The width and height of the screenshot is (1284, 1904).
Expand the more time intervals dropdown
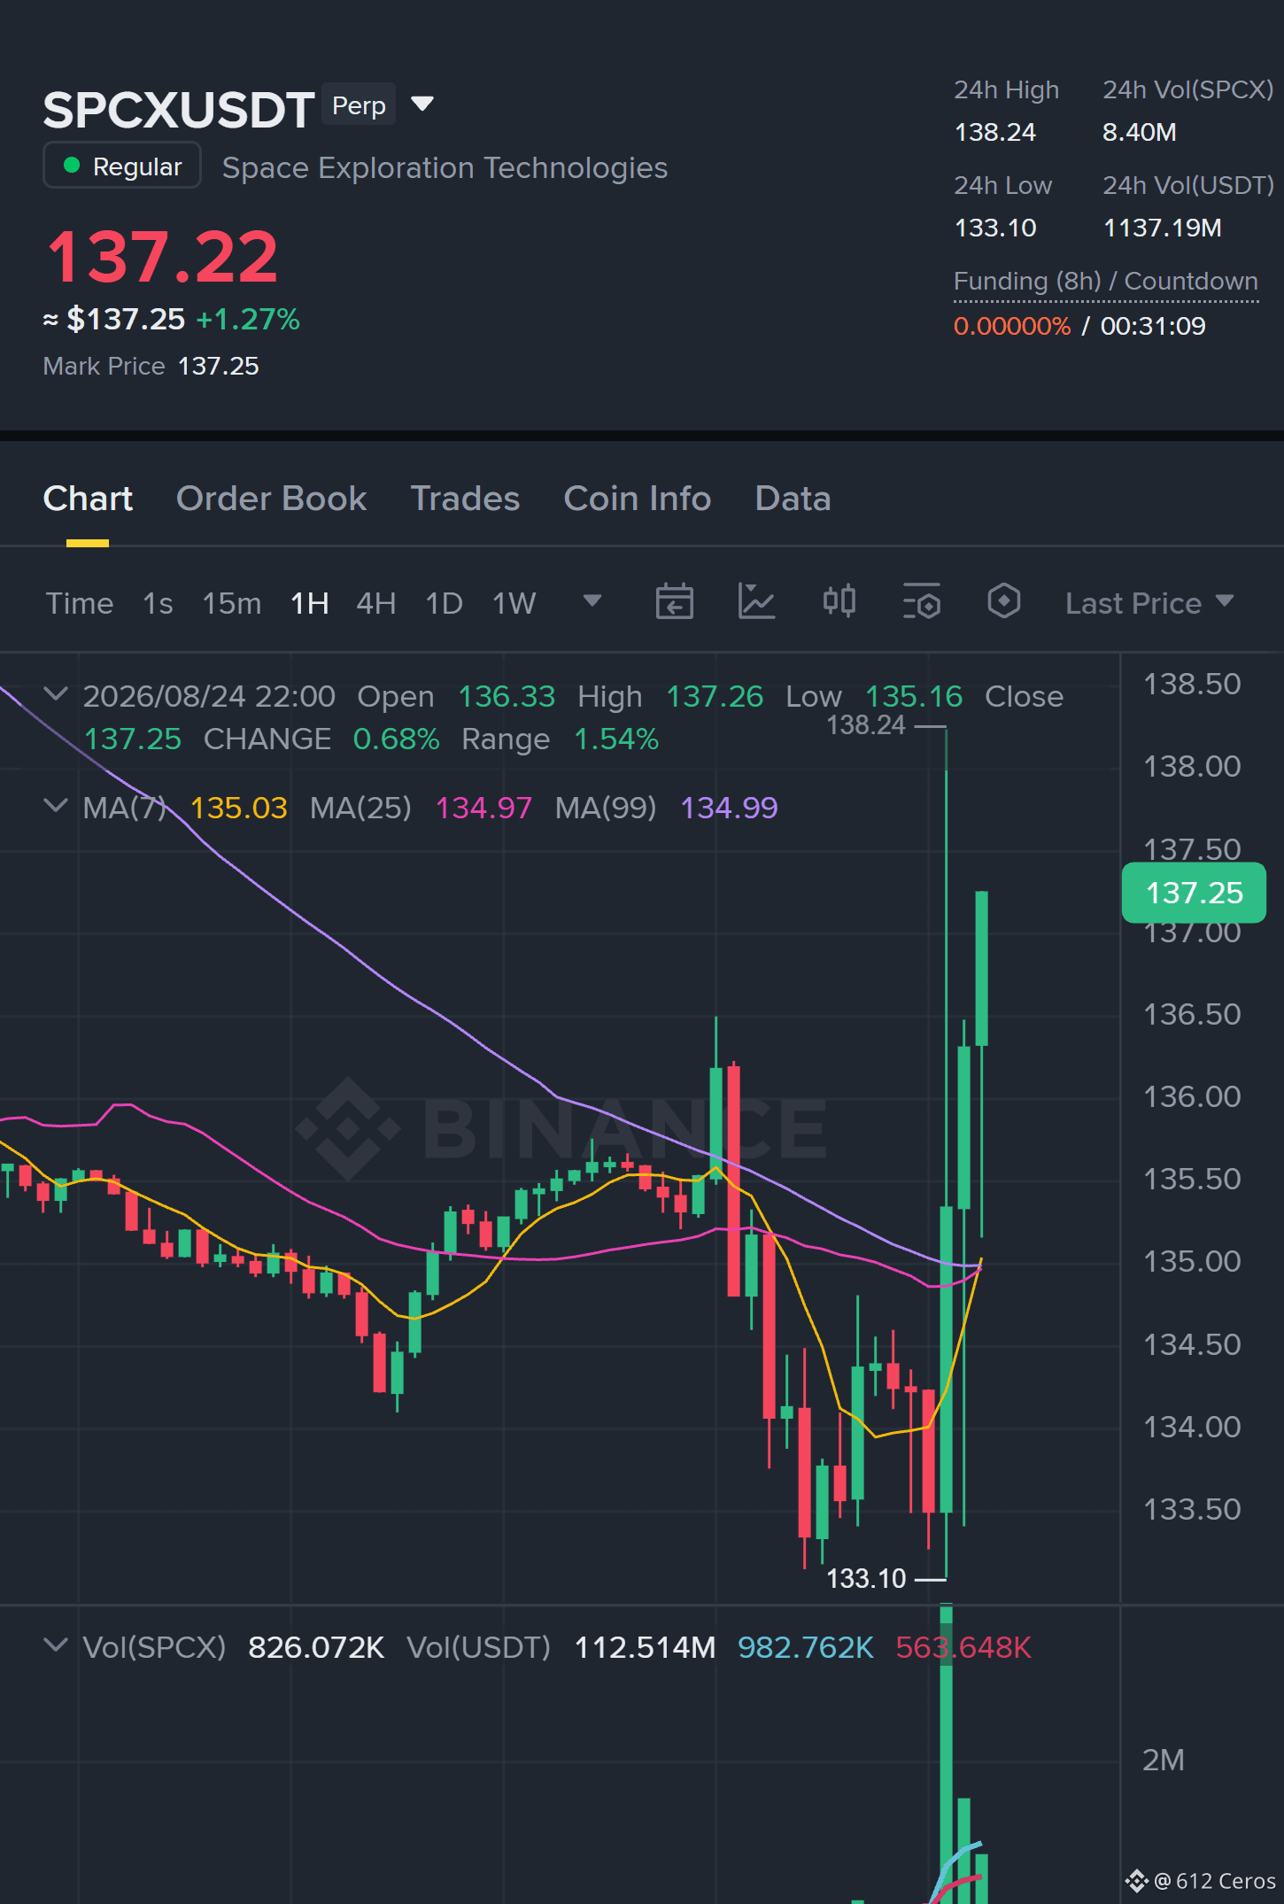pos(592,601)
